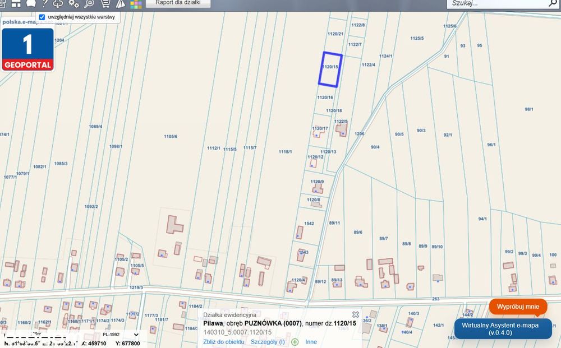Open 'Wirtualny Asystent e-mapa' button
This screenshot has width=561, height=348.
pyautogui.click(x=503, y=329)
